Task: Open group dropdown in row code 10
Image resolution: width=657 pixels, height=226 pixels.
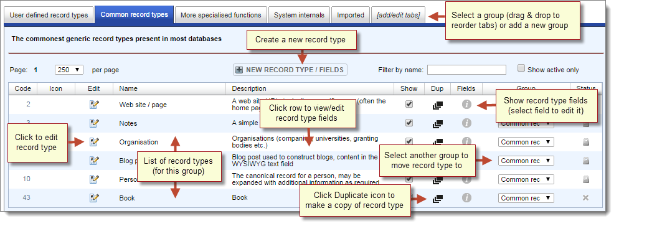Action: click(526, 179)
